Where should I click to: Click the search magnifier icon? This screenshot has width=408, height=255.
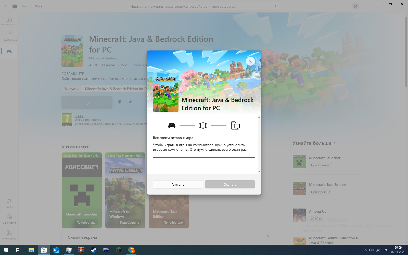pyautogui.click(x=276, y=6)
